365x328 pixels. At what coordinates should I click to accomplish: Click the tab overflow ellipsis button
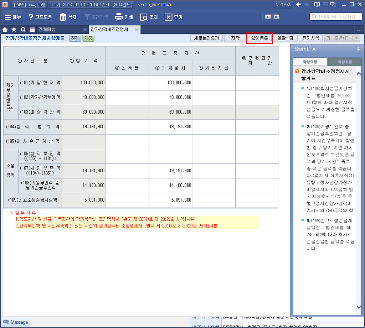tap(359, 30)
